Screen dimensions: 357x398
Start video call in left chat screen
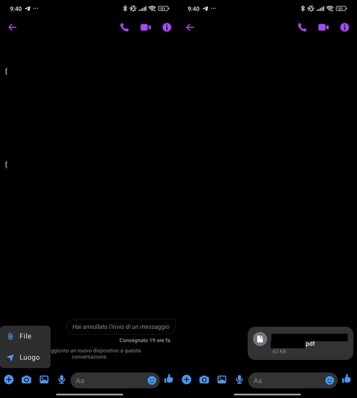point(146,28)
